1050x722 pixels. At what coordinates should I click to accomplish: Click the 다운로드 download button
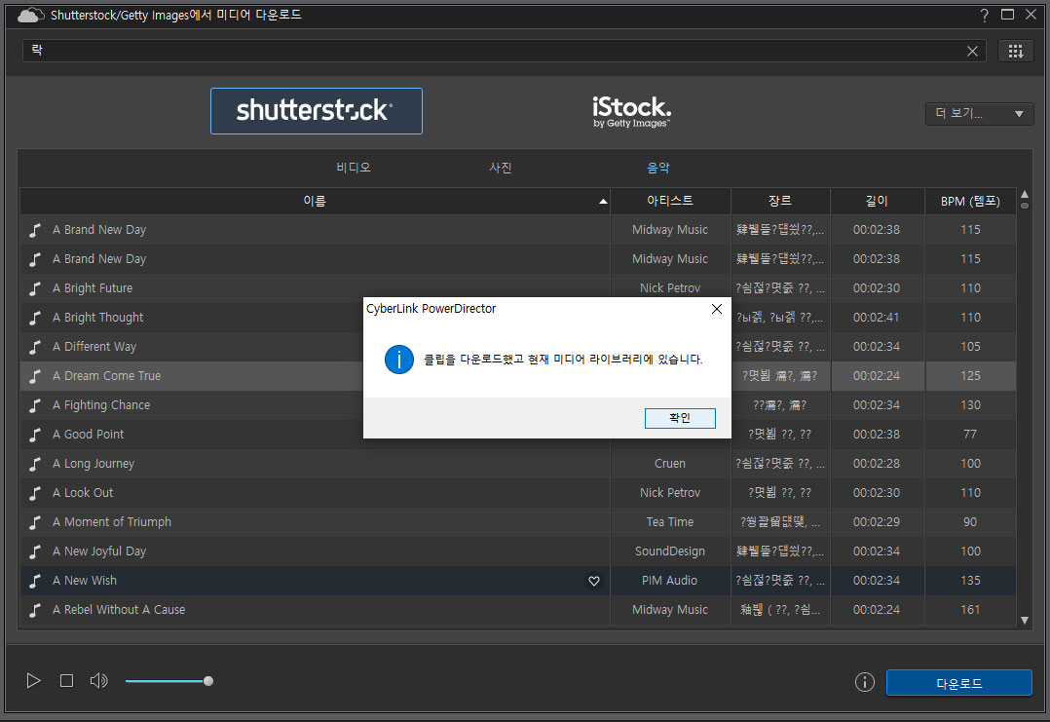tap(958, 683)
